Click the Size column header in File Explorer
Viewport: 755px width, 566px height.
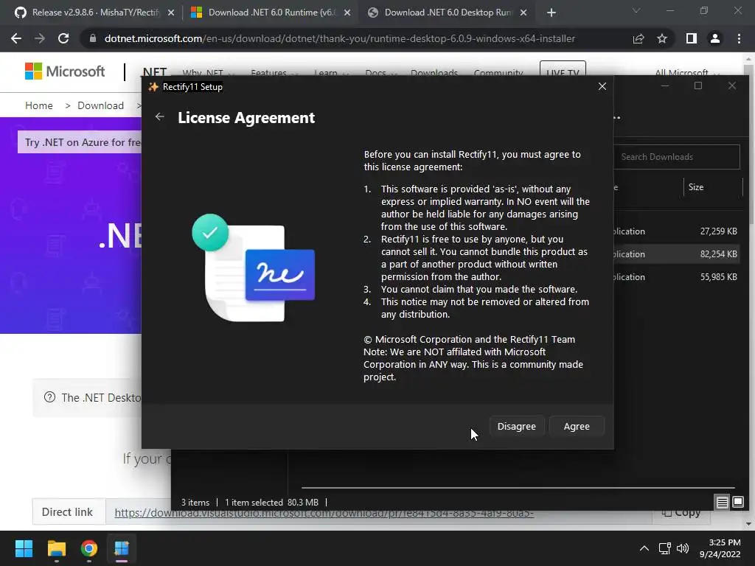pyautogui.click(x=696, y=187)
